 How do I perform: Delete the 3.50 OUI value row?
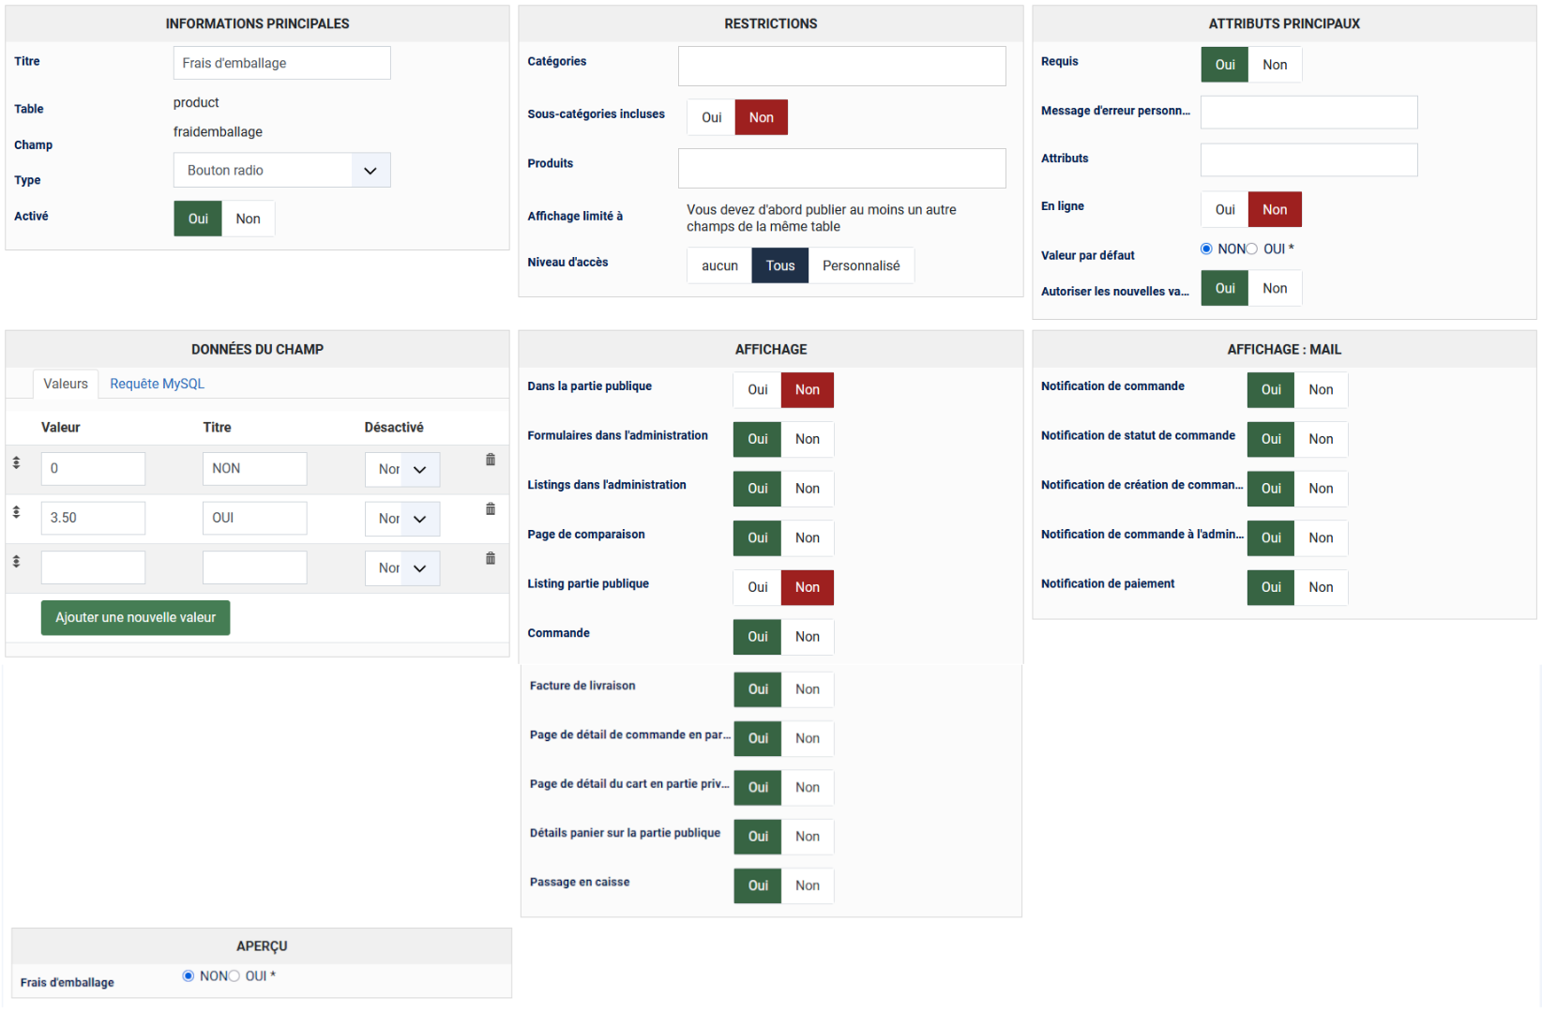(x=491, y=509)
